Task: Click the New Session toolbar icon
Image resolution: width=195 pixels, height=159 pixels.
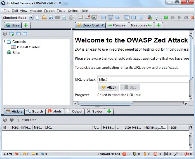Action: pos(37,18)
